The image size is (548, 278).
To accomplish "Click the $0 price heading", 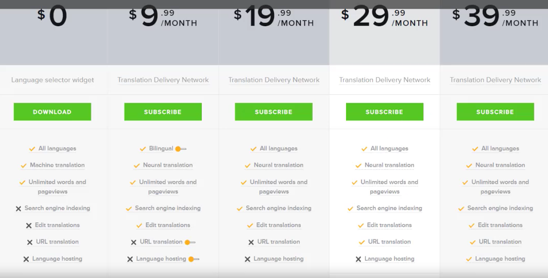I will pyautogui.click(x=53, y=16).
